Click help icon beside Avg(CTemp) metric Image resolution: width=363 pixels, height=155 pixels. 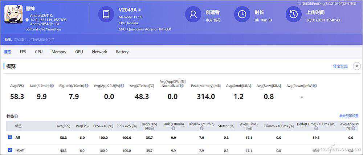[157, 86]
